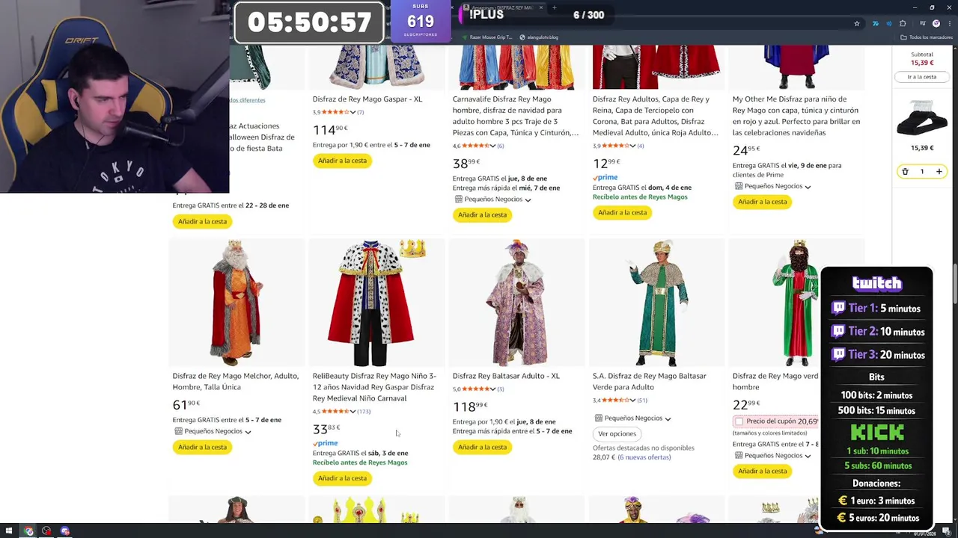Expand Pequeños Negocios under the Melchor costume

213,431
